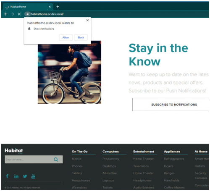Click the address bar URL
Image resolution: width=210 pixels, height=191 pixels.
(47, 14)
